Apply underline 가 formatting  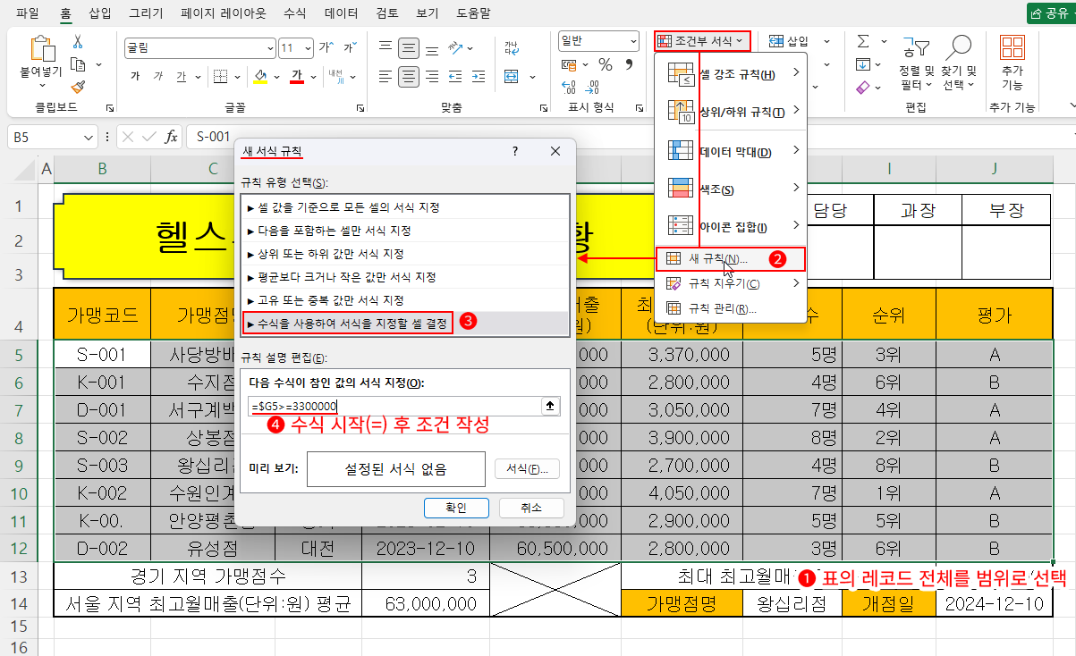[x=182, y=77]
